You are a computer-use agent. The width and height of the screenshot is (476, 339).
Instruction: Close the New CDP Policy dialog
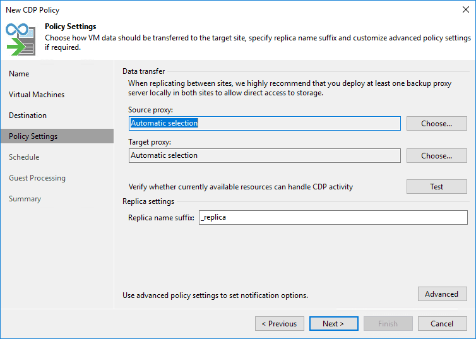pos(466,10)
